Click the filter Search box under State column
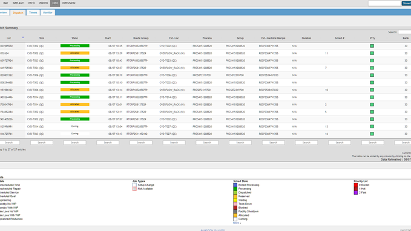Image resolution: width=411 pixels, height=231 pixels. [x=74, y=143]
